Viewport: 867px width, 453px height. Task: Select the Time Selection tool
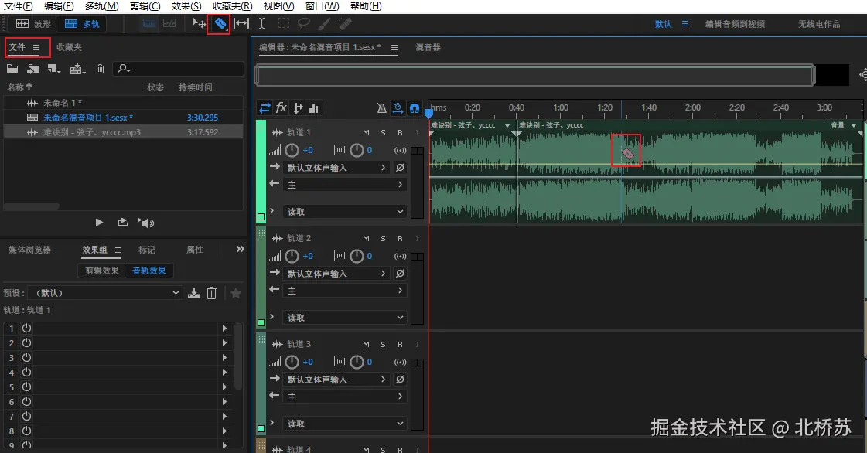coord(261,23)
